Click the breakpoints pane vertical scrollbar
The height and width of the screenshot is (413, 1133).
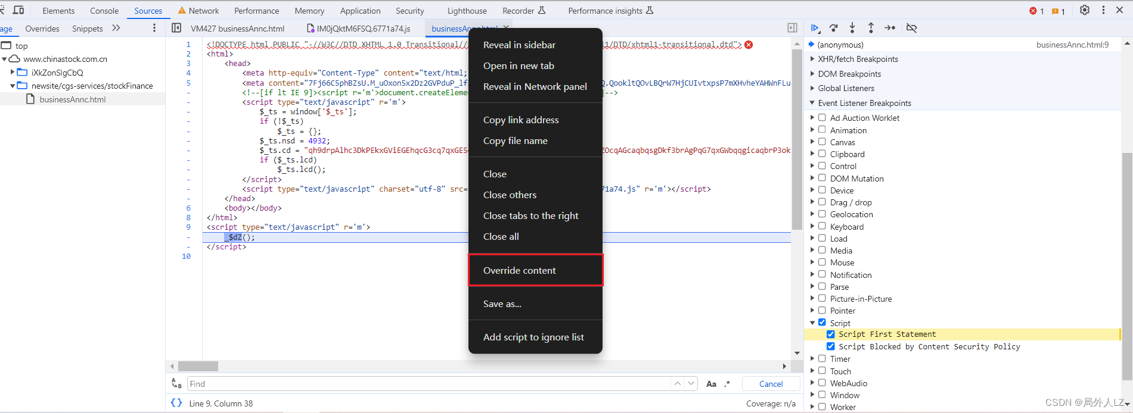(1126, 267)
